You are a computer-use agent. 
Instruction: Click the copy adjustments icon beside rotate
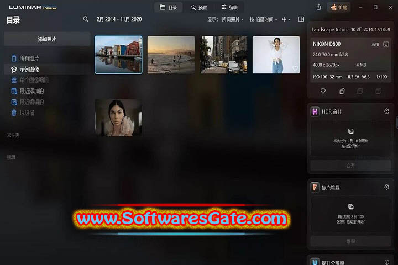[x=360, y=91]
